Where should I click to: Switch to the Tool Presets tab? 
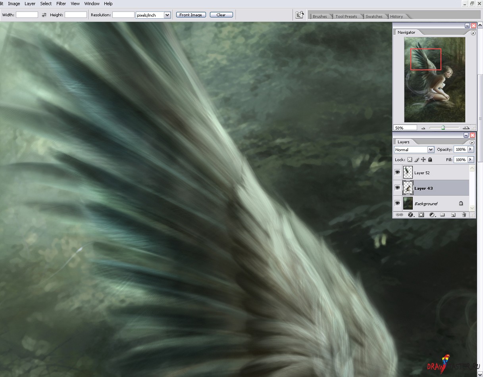pyautogui.click(x=346, y=16)
